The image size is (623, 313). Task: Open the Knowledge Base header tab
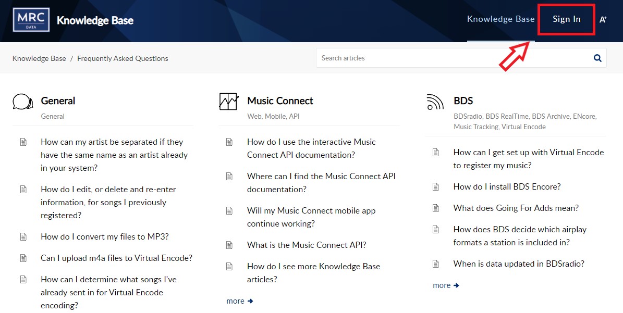500,19
